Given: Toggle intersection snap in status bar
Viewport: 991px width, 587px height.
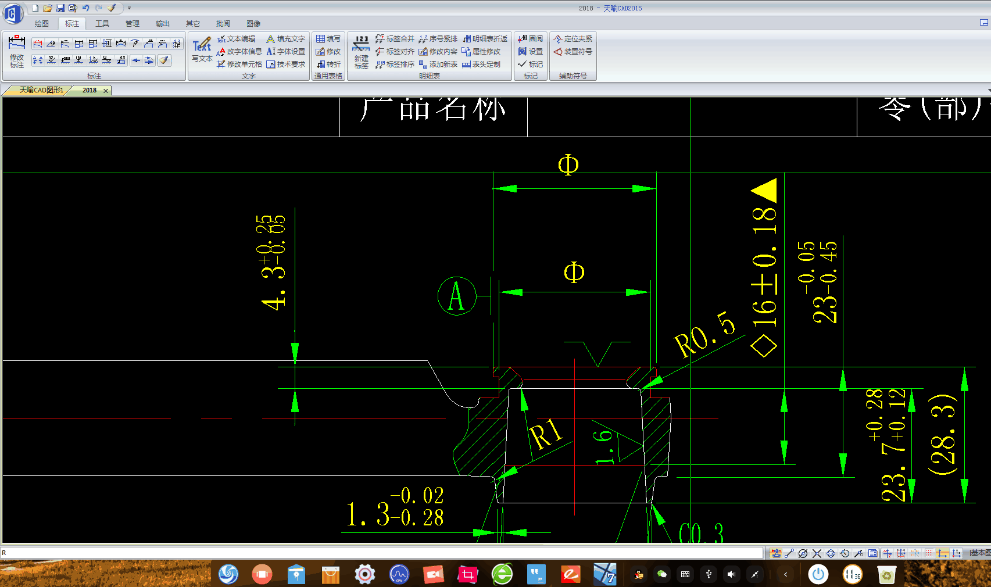Looking at the screenshot, I should point(817,553).
